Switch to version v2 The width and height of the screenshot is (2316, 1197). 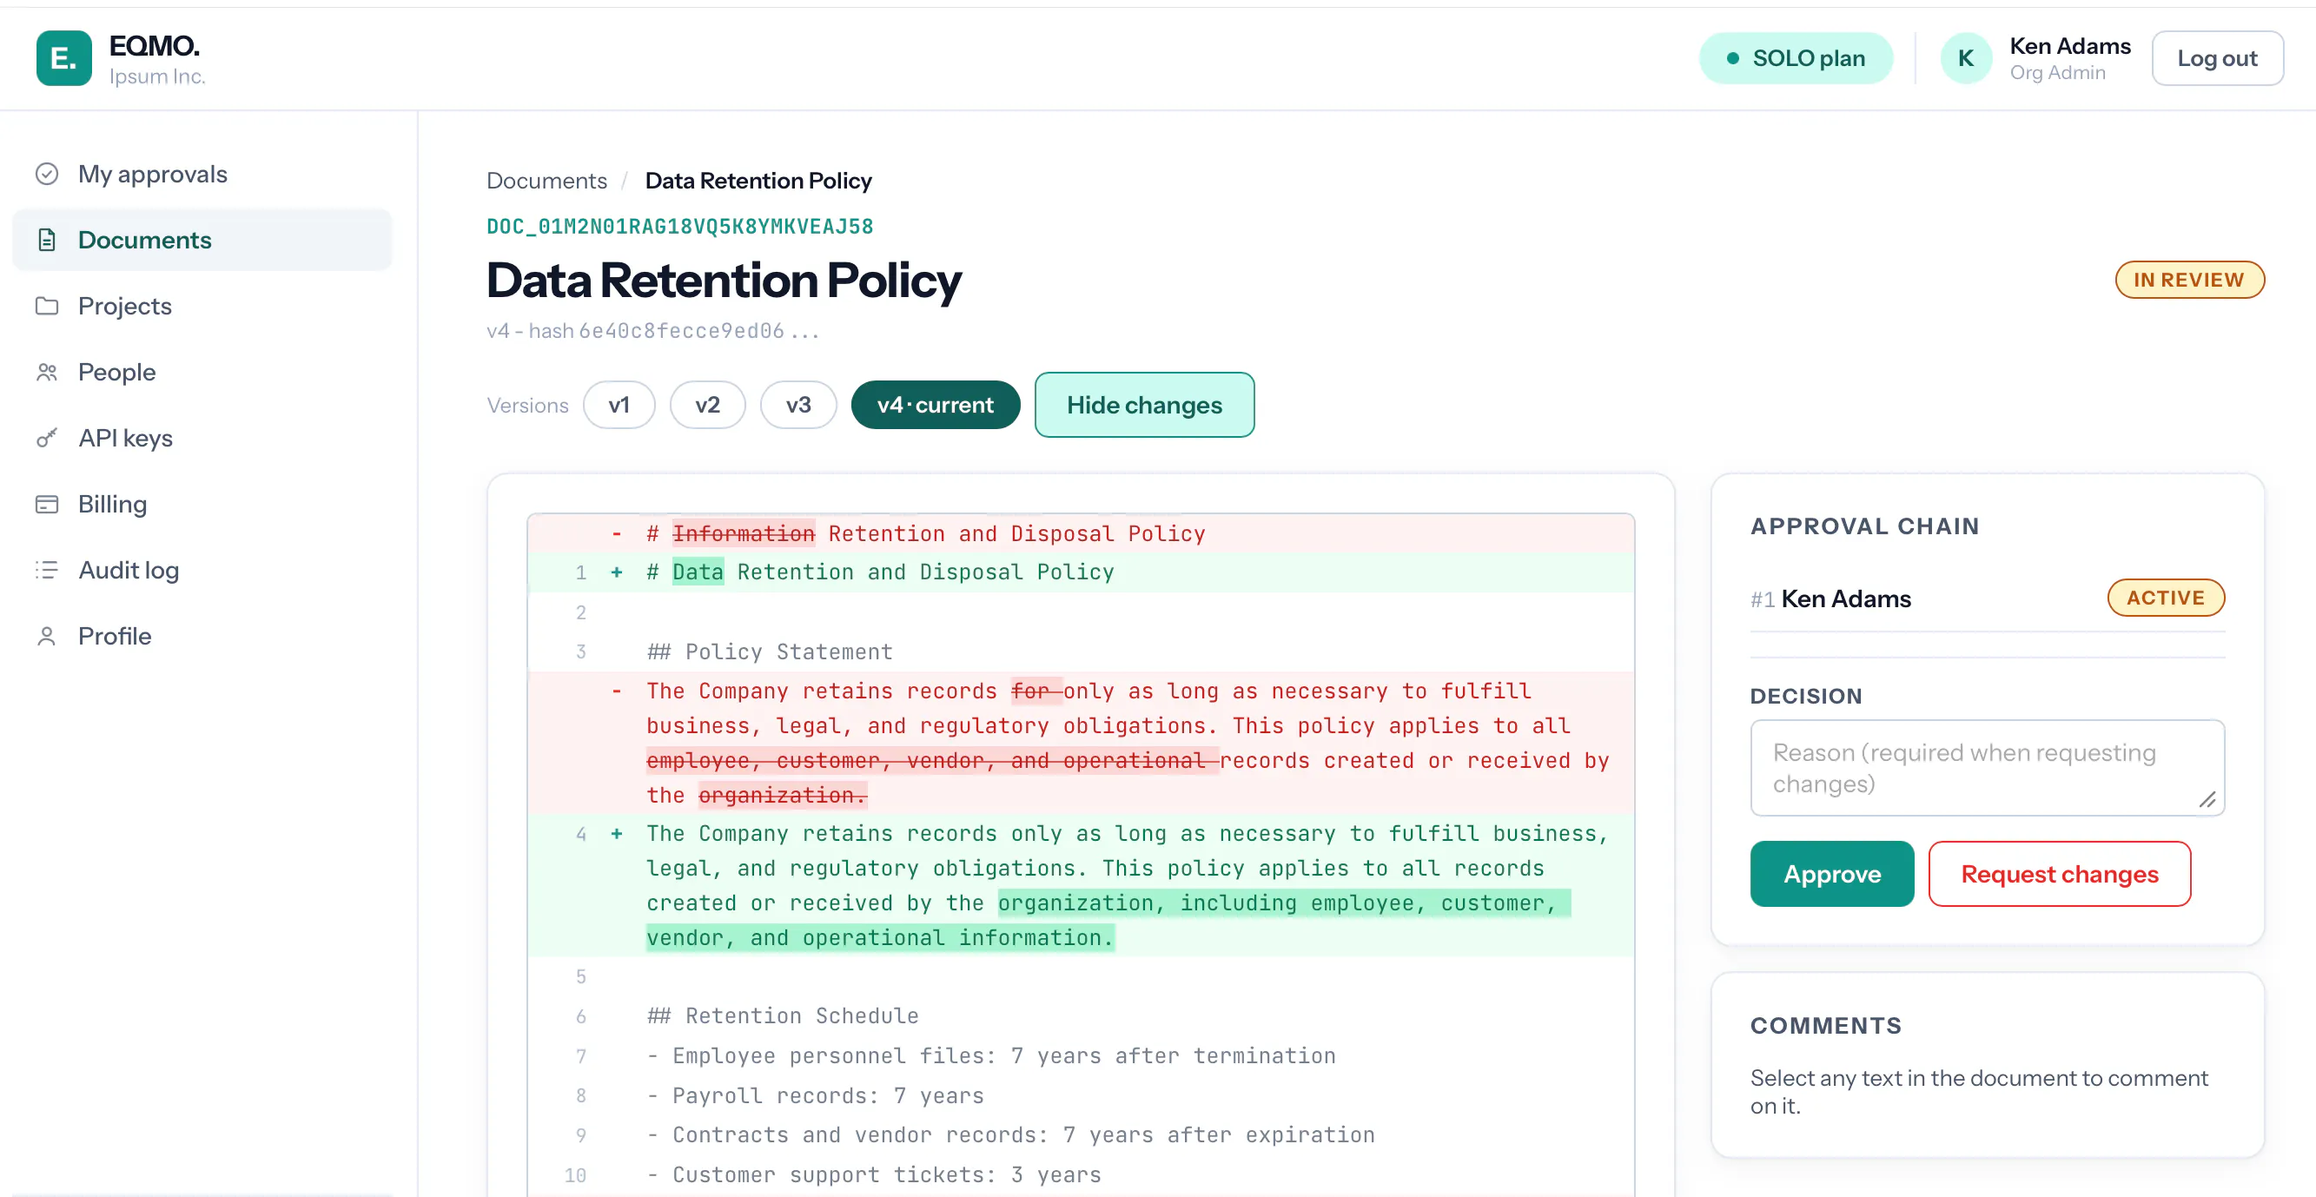[x=707, y=405]
